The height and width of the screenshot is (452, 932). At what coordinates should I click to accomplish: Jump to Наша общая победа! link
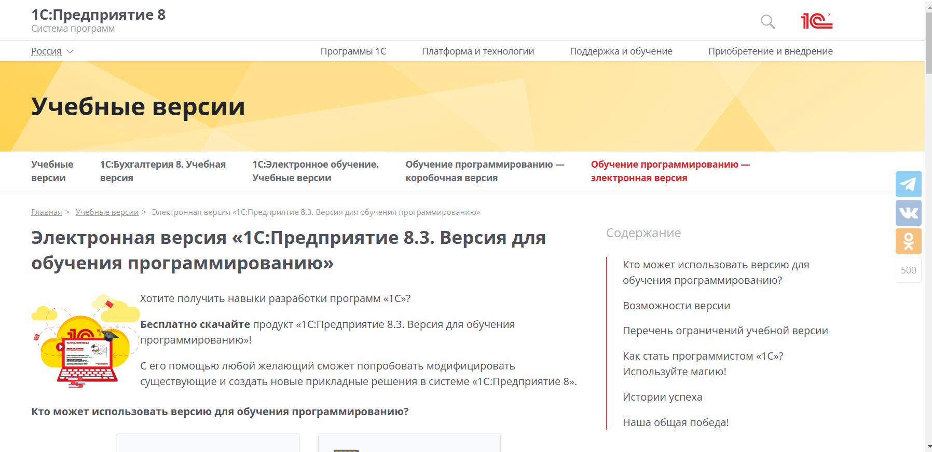(676, 422)
